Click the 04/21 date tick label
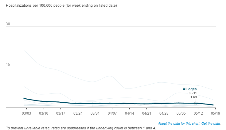The image size is (226, 130). coord(147,113)
